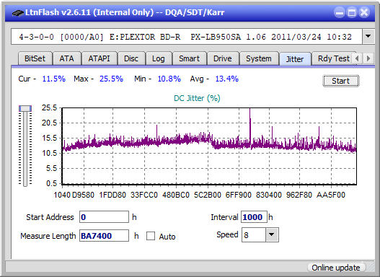This screenshot has width=380, height=277.
Task: Click the vertical jitter scale slider handle
Action: tap(25, 108)
